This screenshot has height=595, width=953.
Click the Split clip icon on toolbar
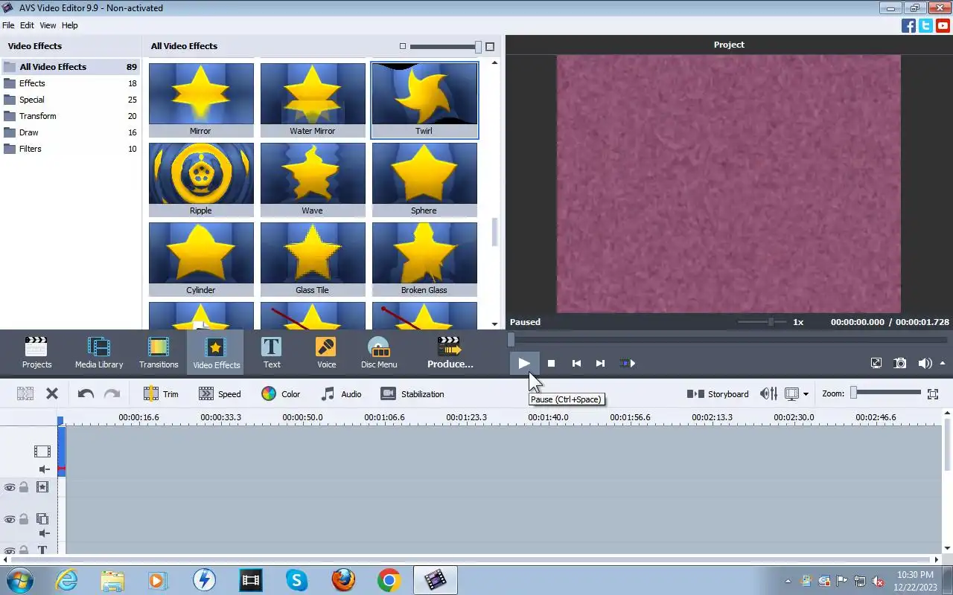pyautogui.click(x=25, y=393)
